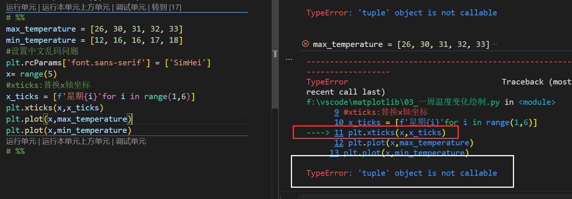
Task: Place cursor on editor line plt.plot(x,min_temperature)
Action: pyautogui.click(x=69, y=131)
